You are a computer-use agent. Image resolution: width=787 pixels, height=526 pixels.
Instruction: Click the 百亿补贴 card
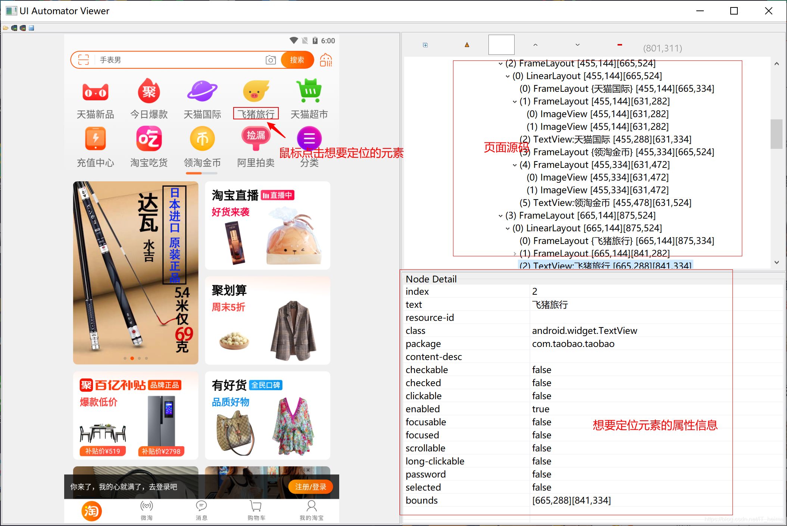coord(135,415)
